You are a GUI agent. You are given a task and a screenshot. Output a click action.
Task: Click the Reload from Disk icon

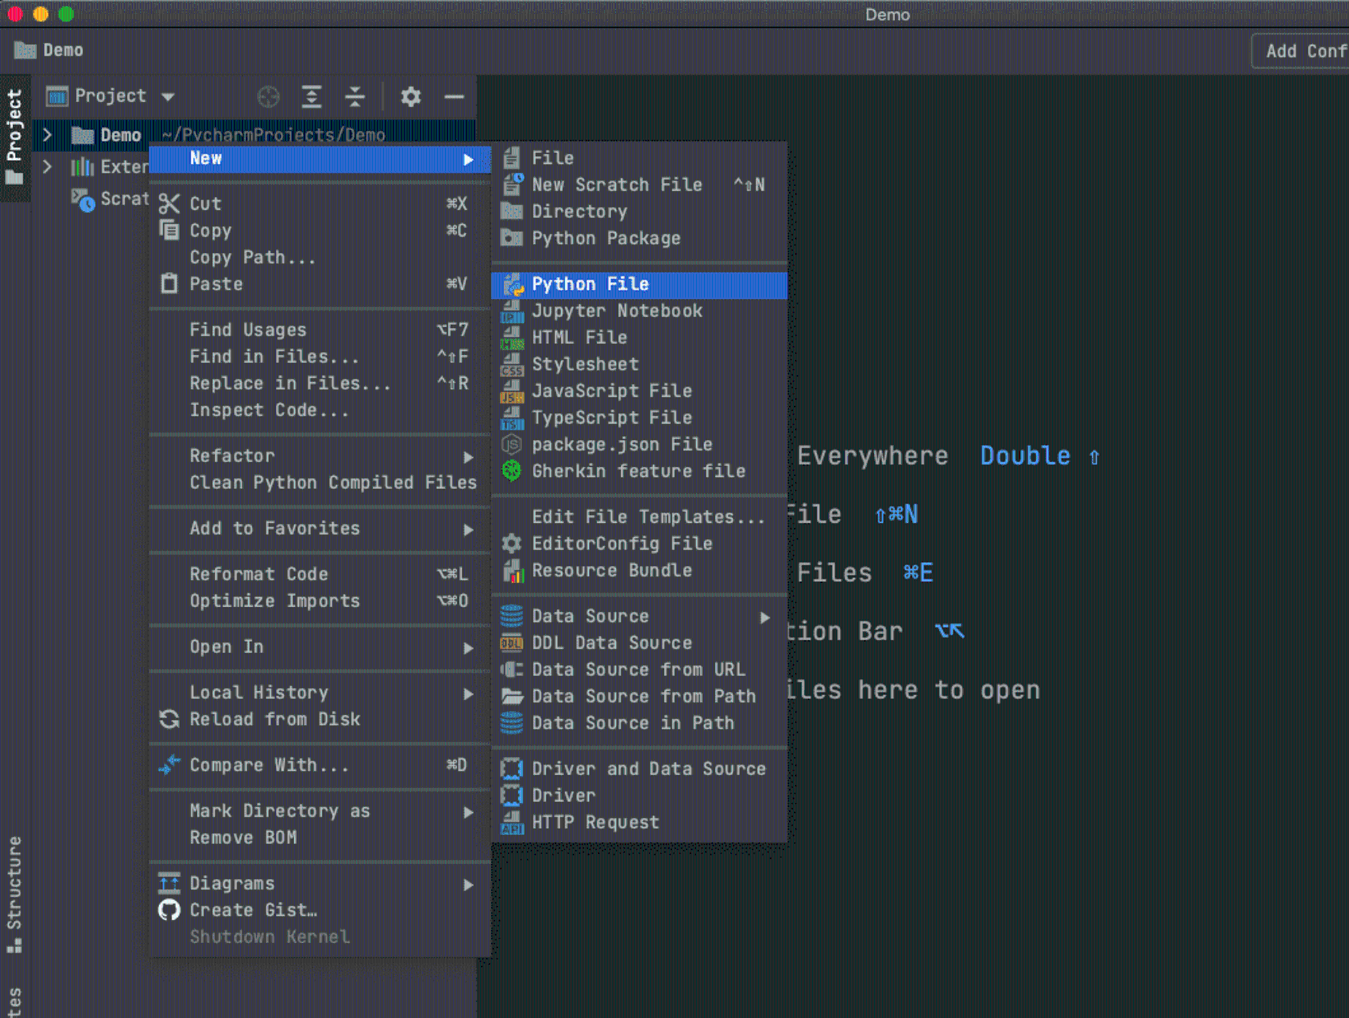169,719
